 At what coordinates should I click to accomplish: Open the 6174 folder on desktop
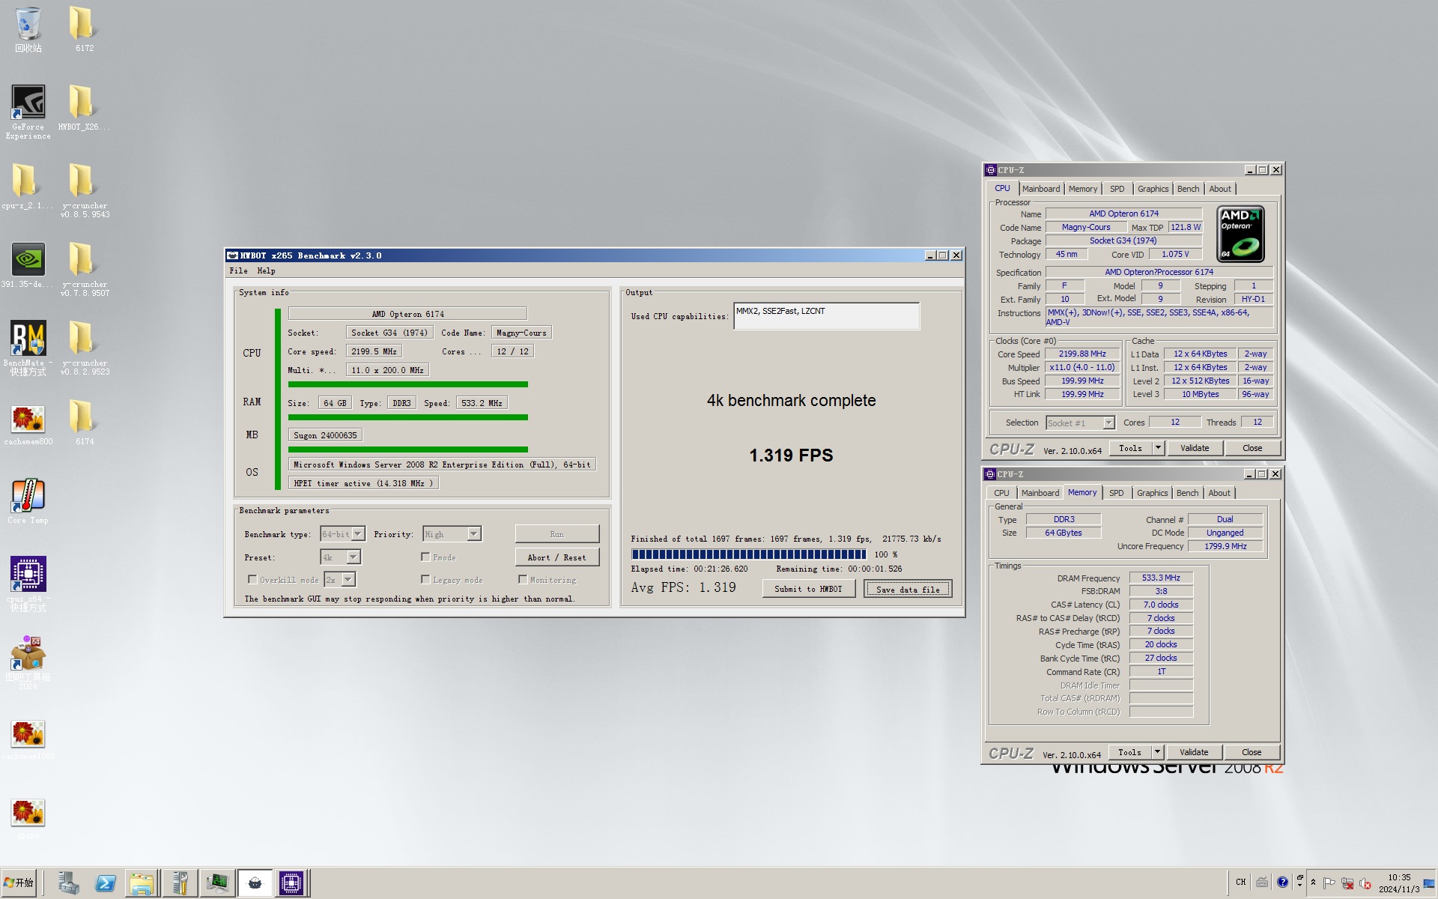tap(84, 423)
